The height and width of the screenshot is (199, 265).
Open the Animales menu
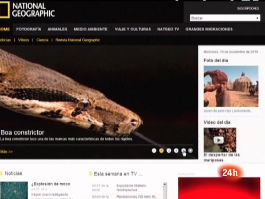pos(57,29)
